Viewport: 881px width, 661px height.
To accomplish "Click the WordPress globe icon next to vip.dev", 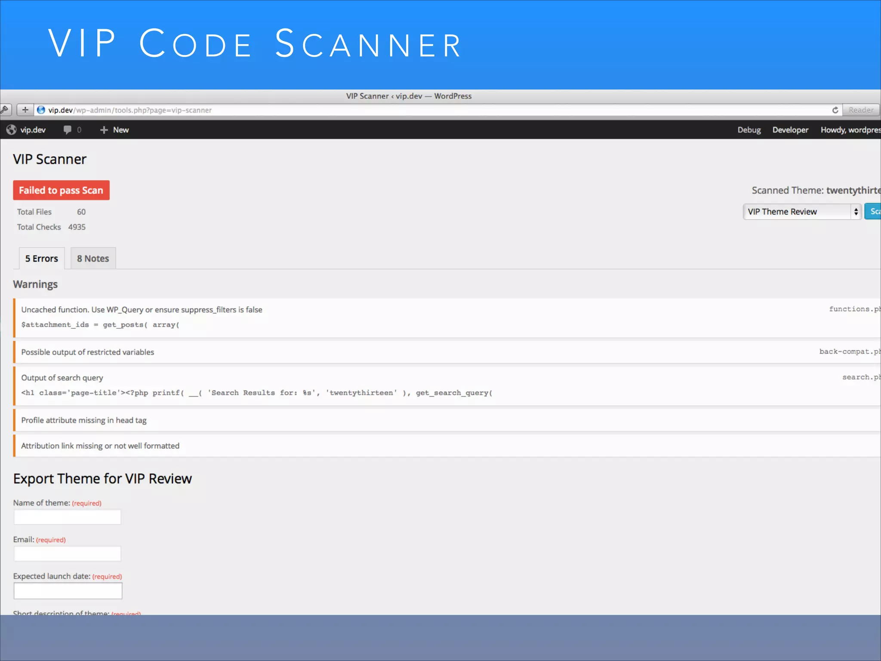I will 11,130.
